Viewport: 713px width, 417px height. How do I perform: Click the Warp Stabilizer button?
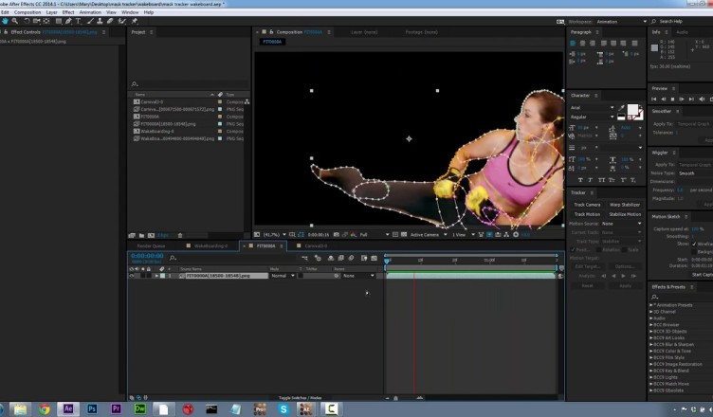click(624, 205)
